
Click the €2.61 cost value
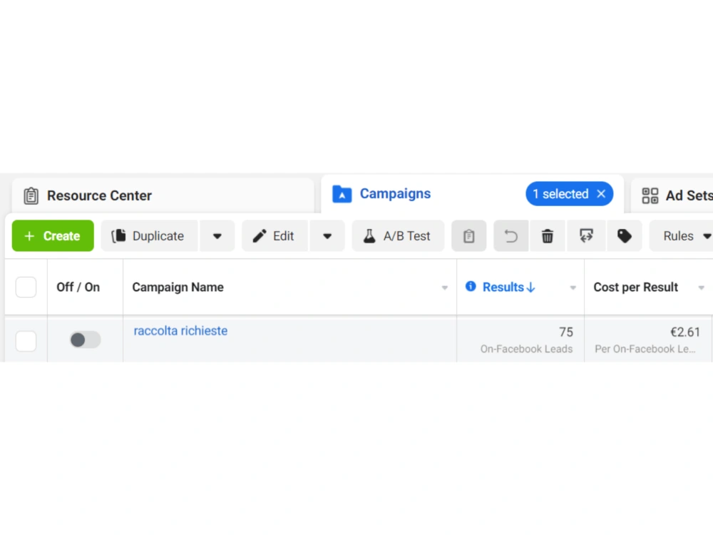click(685, 332)
